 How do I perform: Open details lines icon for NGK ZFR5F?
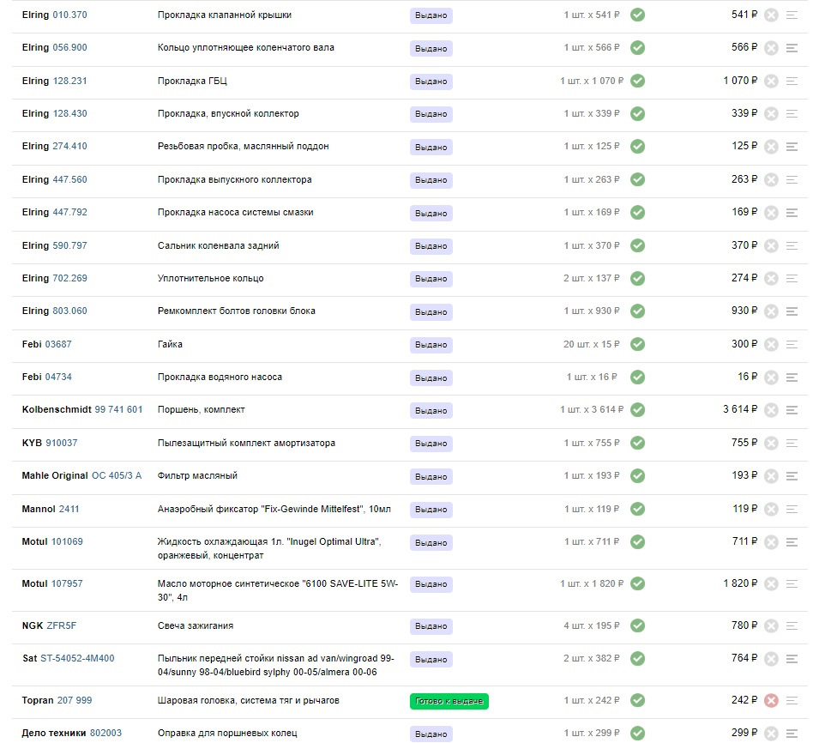(792, 625)
